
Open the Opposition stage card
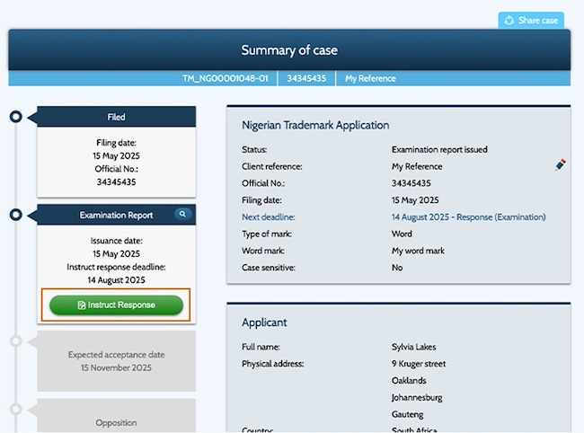pyautogui.click(x=116, y=418)
